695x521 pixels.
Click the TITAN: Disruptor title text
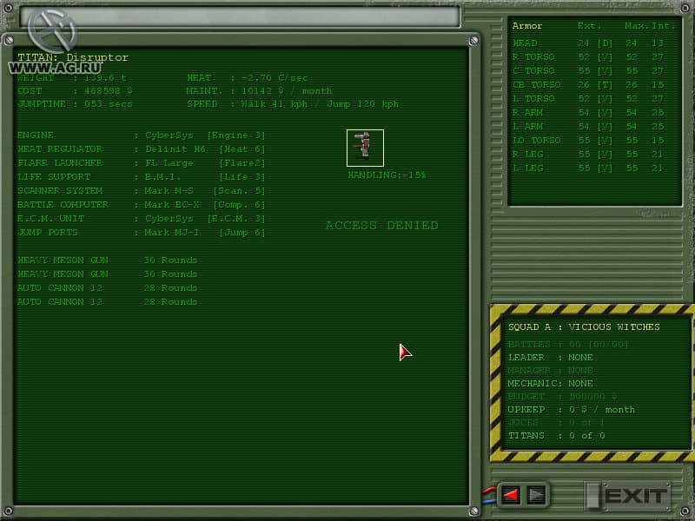[73, 57]
